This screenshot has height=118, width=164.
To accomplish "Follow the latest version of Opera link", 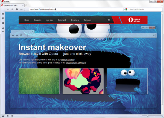I will pyautogui.click(x=76, y=63).
